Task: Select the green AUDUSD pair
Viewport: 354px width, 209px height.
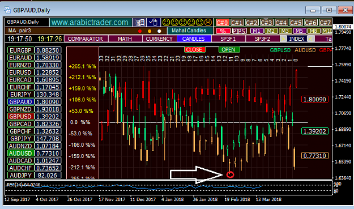Action: [x=21, y=153]
